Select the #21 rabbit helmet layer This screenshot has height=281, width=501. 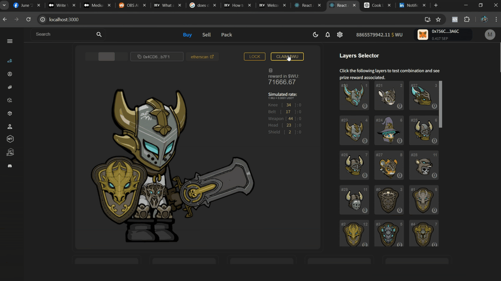pos(389,96)
